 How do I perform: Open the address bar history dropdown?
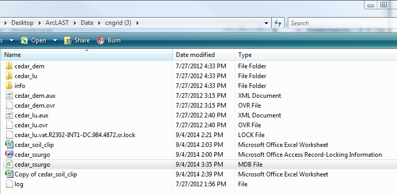(x=266, y=23)
